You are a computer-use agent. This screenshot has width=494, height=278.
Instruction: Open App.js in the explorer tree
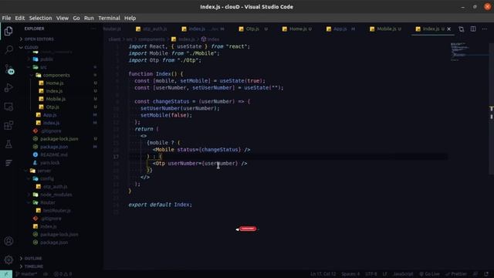coord(49,115)
